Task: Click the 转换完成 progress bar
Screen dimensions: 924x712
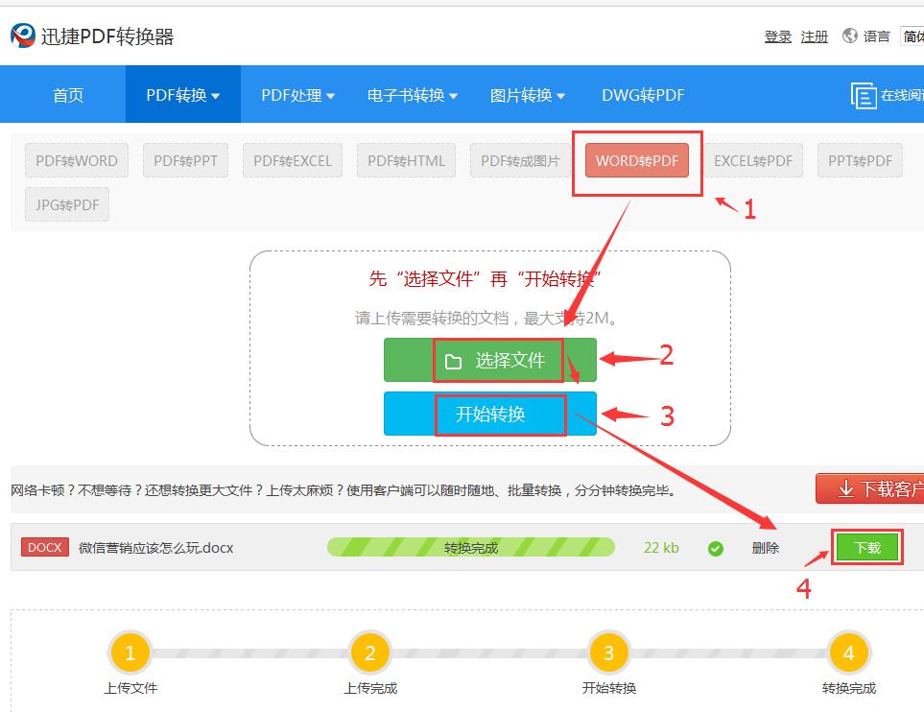Action: tap(470, 547)
